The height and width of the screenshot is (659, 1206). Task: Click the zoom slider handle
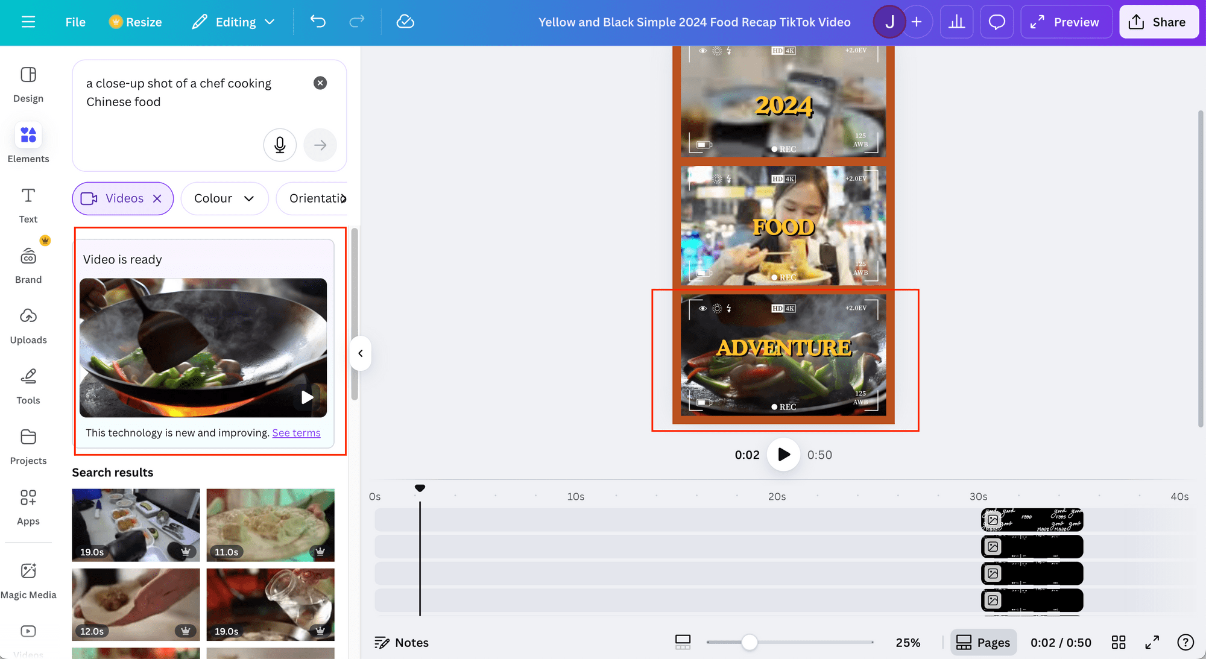click(x=750, y=643)
